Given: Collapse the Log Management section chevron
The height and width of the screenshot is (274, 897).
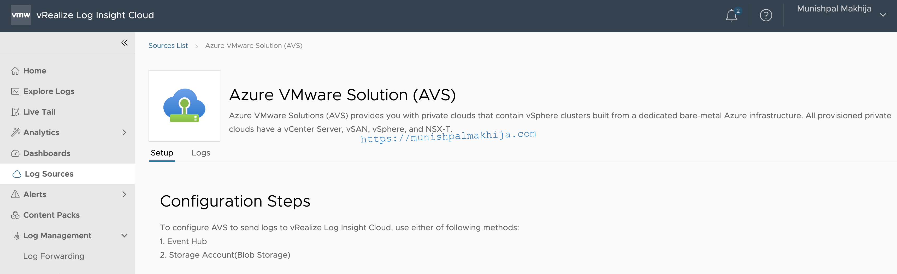Looking at the screenshot, I should click(x=124, y=235).
